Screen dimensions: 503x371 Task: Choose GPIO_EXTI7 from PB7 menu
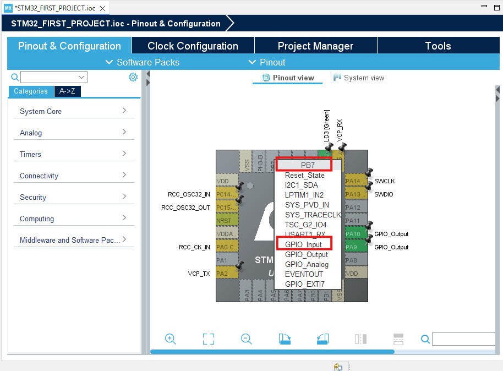click(305, 284)
